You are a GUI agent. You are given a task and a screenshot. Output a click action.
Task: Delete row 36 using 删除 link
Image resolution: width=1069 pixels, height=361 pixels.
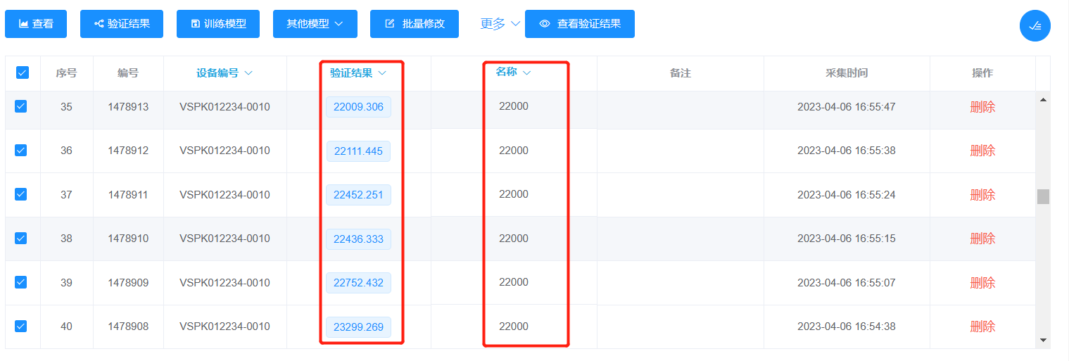[982, 151]
